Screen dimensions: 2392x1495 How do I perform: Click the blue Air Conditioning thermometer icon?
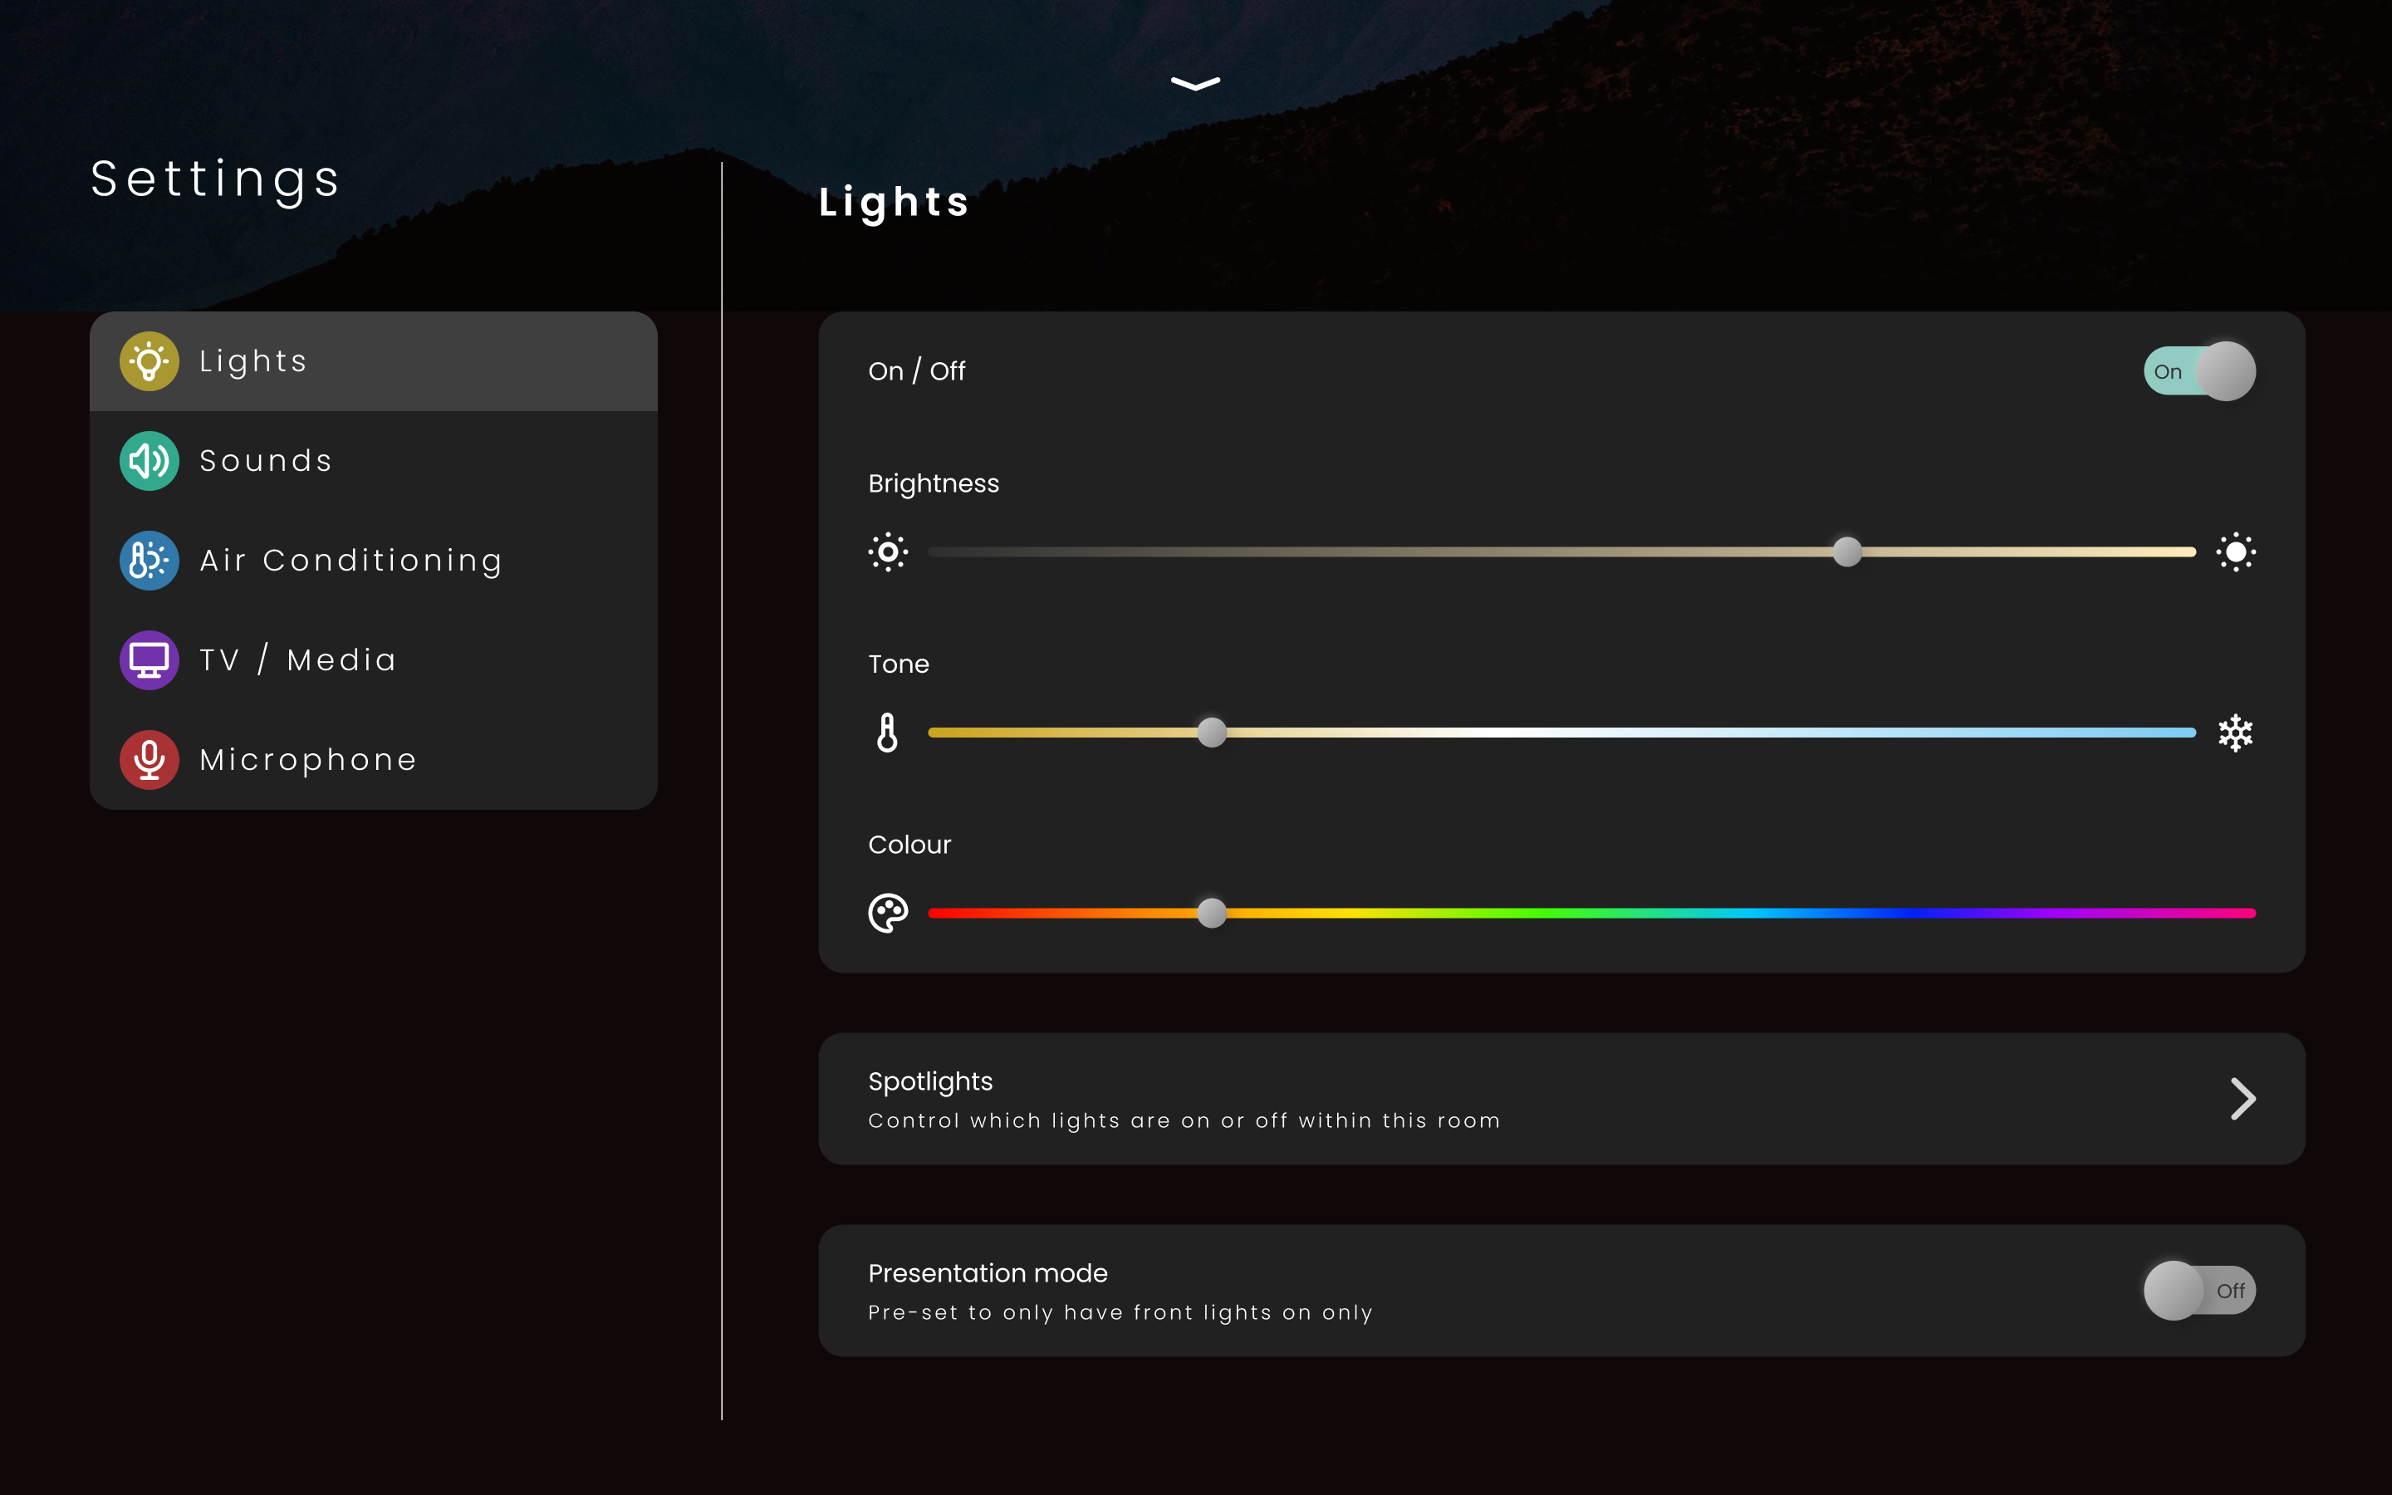pyautogui.click(x=149, y=561)
